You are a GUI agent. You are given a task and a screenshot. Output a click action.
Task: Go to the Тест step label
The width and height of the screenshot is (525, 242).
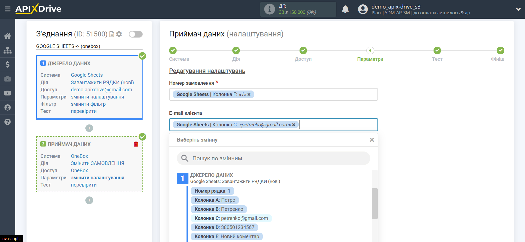coord(437,59)
